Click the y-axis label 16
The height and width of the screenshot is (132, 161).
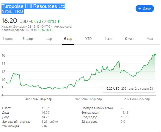tap(3, 55)
